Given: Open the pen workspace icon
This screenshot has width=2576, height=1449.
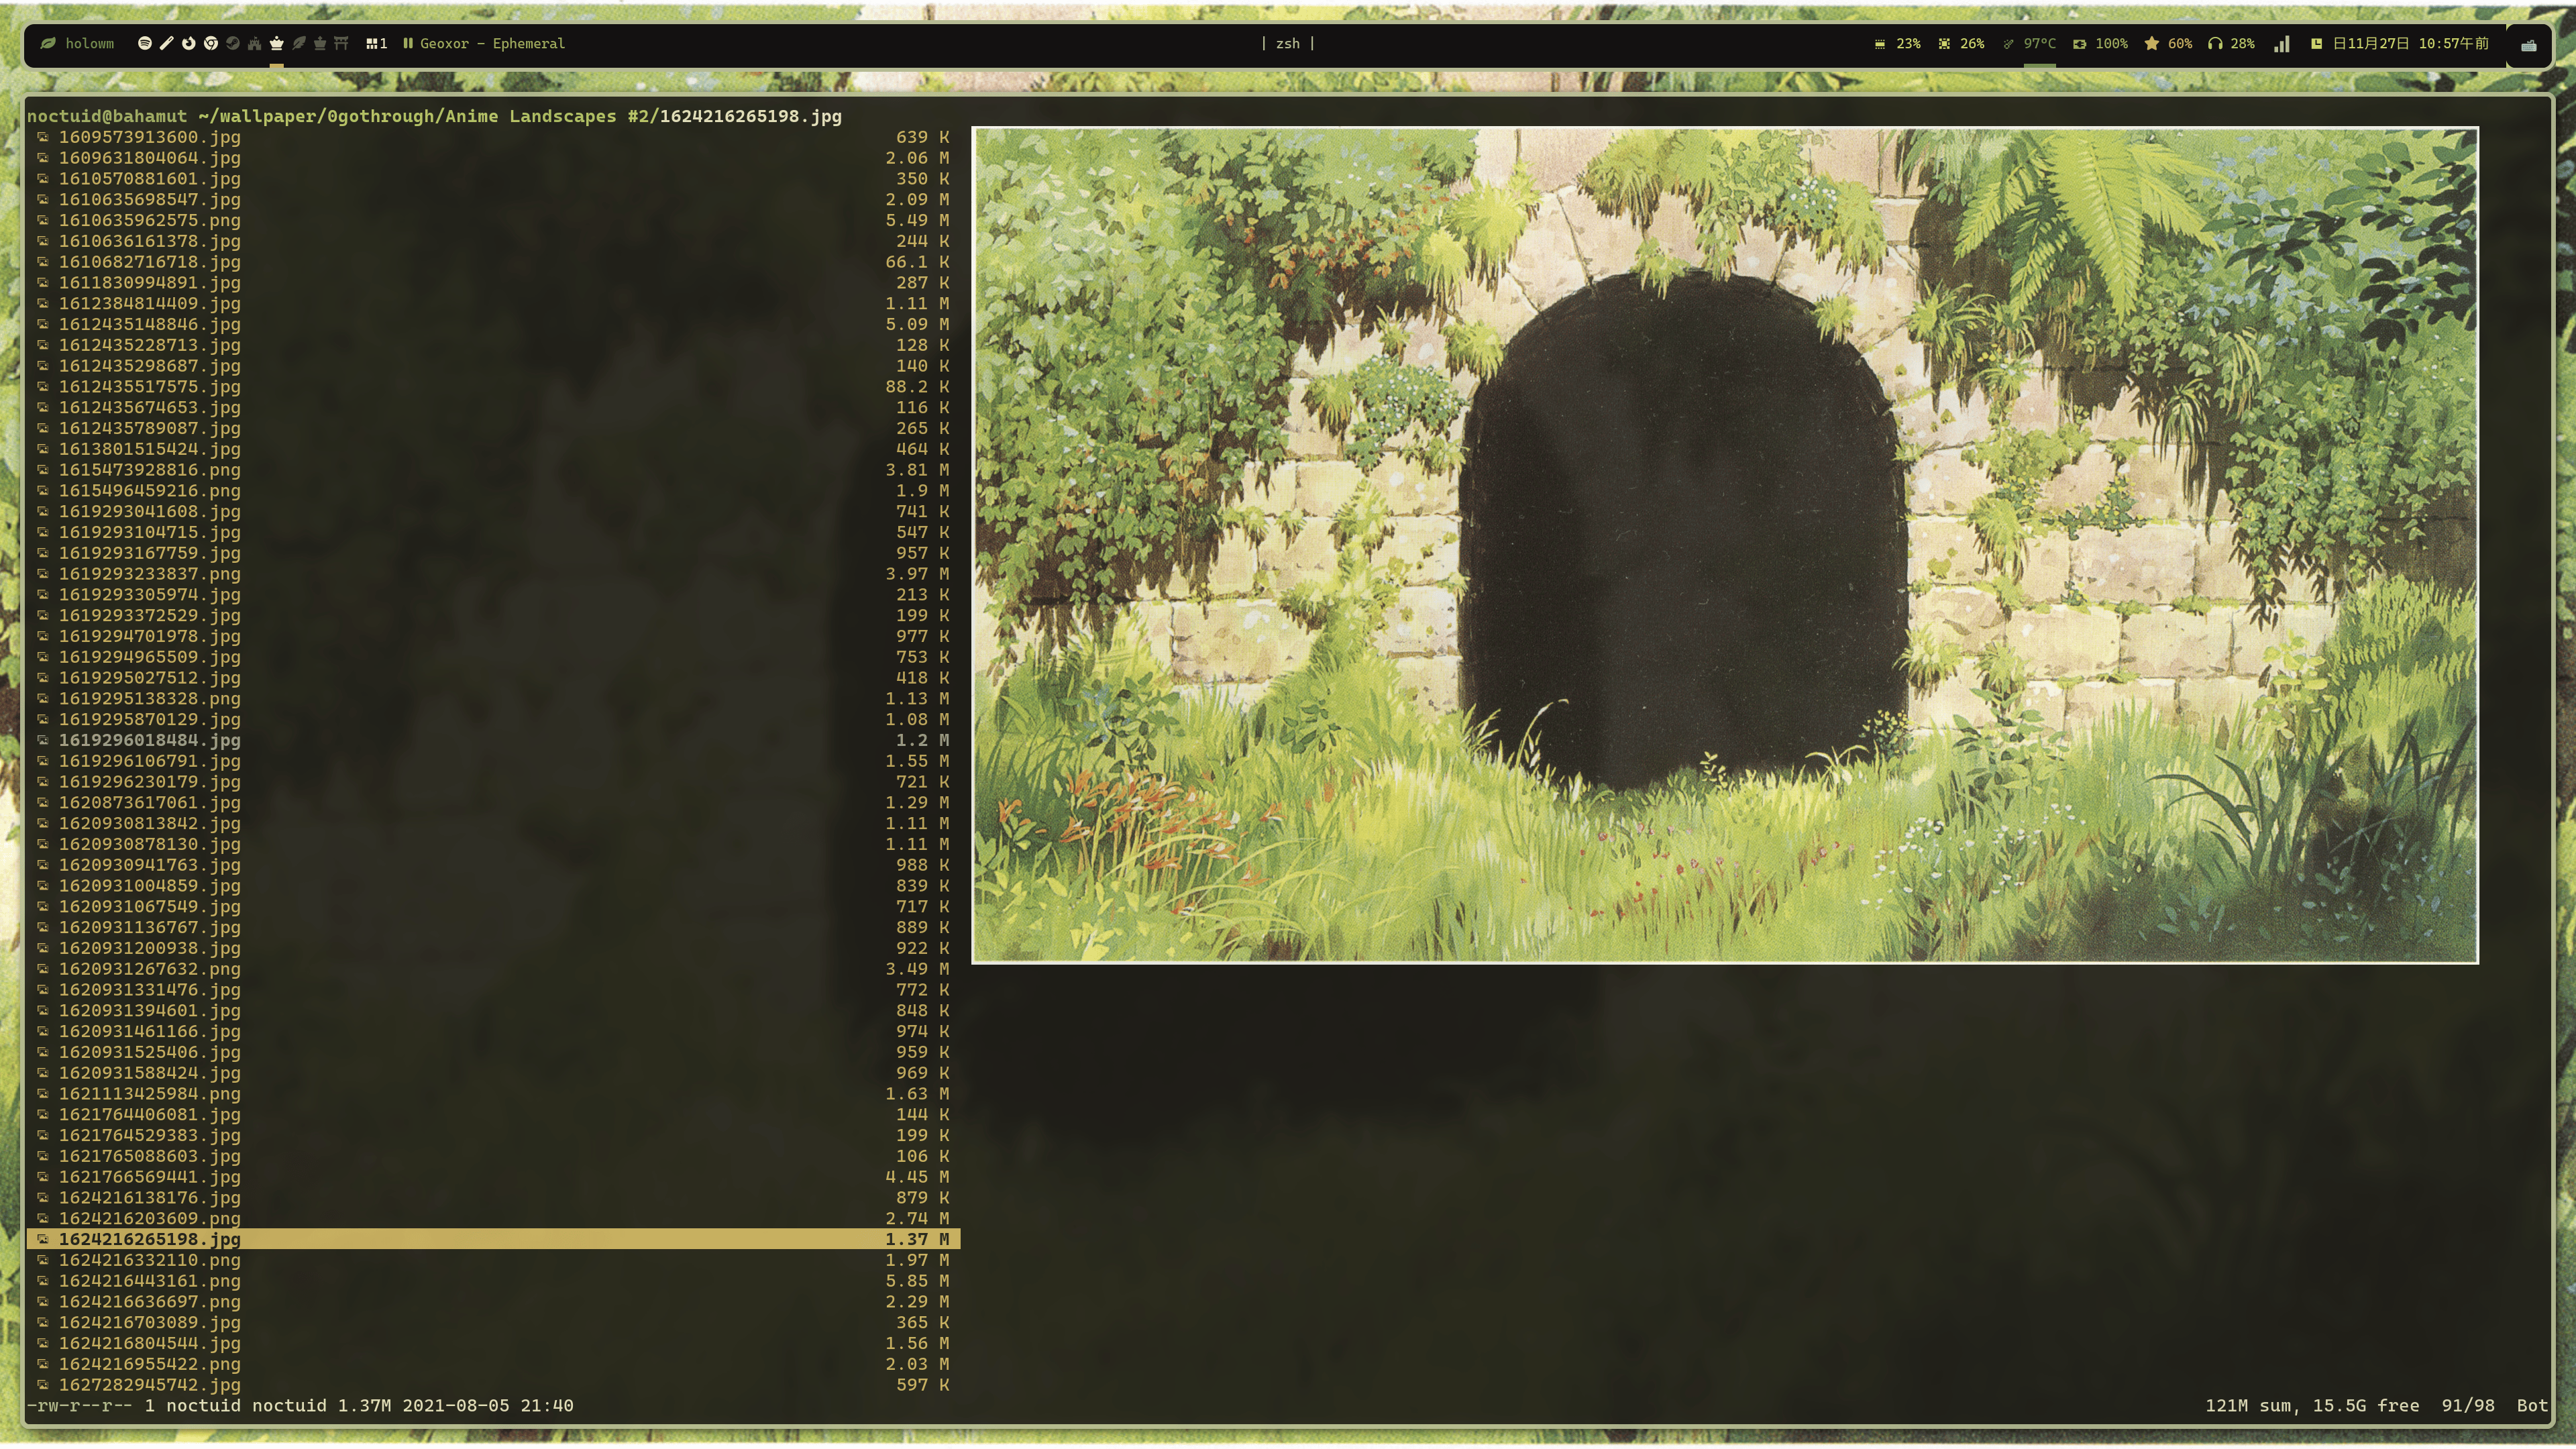Looking at the screenshot, I should pos(166,43).
